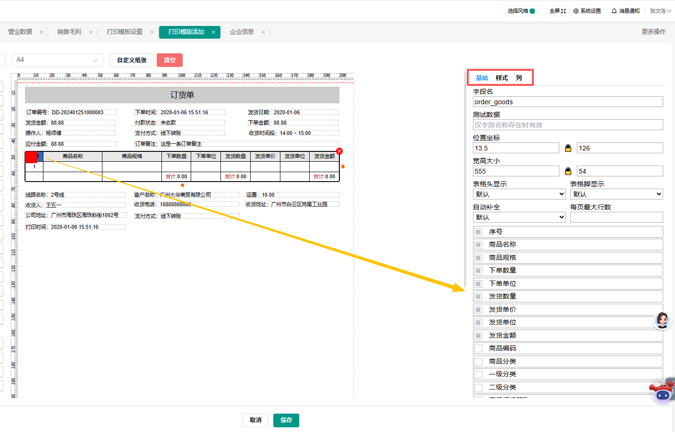Image resolution: width=675 pixels, height=432 pixels.
Task: Click the 保存 button
Action: (286, 420)
